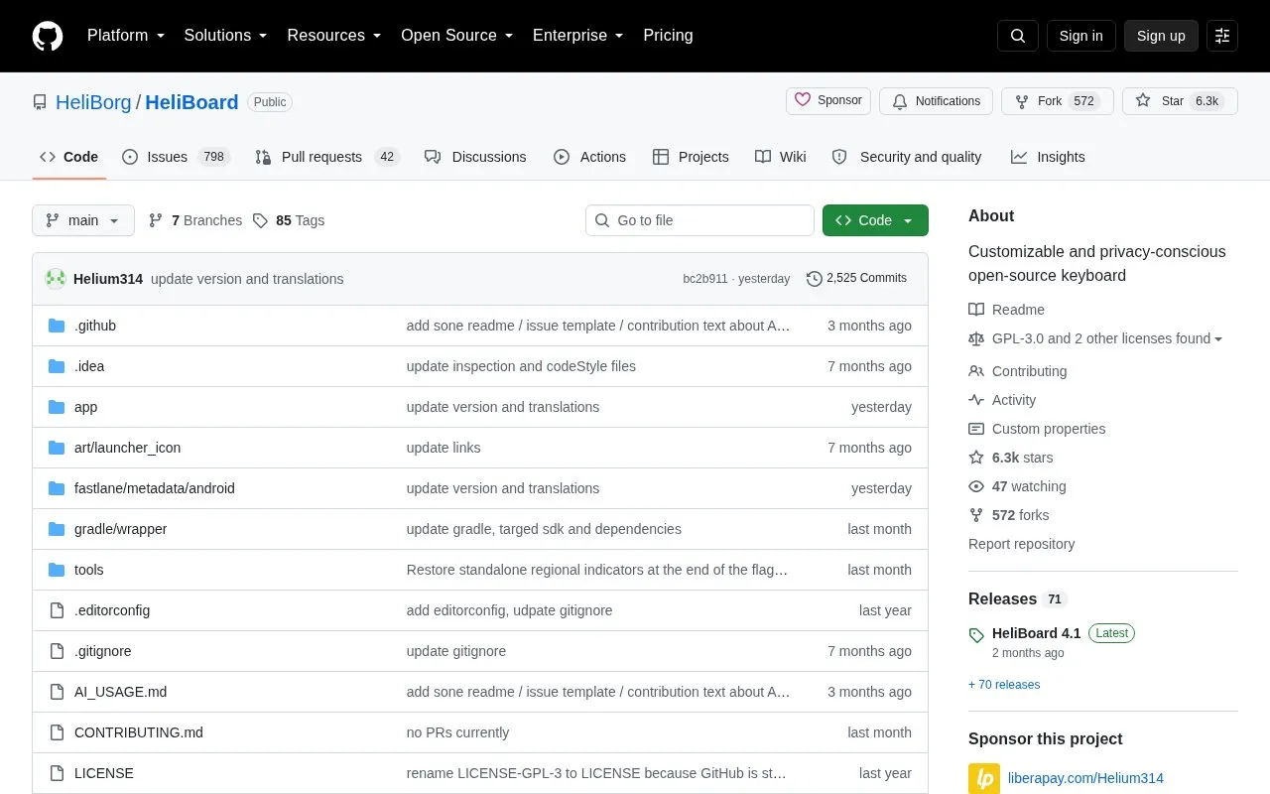Viewport: 1270px width, 794px height.
Task: Expand the Open Source menu
Action: click(456, 36)
